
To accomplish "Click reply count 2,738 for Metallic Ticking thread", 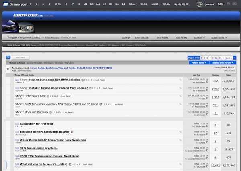I will [x=215, y=89].
